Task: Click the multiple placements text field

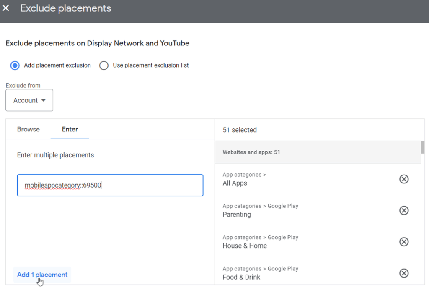Action: [x=110, y=186]
